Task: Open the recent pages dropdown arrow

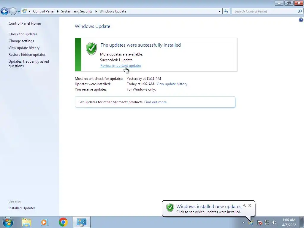Action: (x=19, y=12)
